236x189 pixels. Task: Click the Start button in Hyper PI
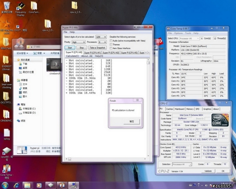pyautogui.click(x=70, y=48)
